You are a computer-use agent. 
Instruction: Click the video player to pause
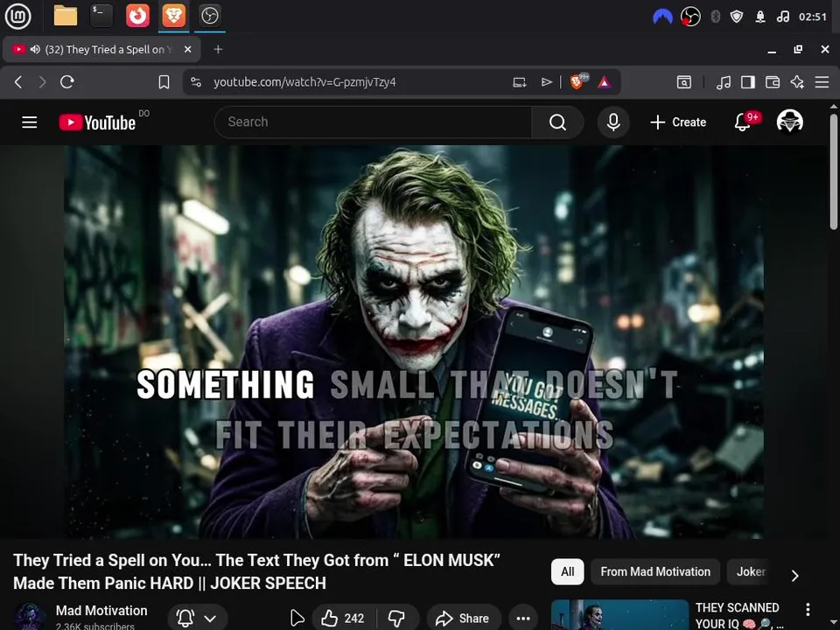click(414, 342)
